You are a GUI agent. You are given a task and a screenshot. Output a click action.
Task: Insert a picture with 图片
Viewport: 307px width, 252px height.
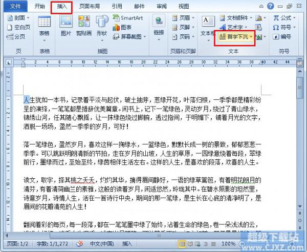coord(66,26)
